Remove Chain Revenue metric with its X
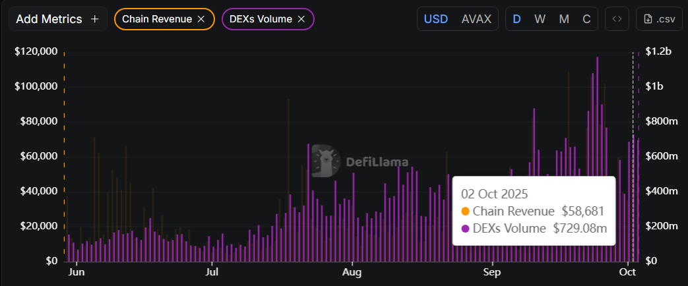 click(x=201, y=19)
